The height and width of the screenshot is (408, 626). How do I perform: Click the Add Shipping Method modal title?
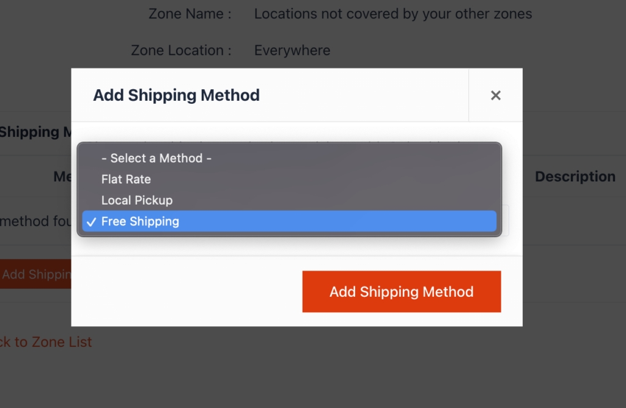point(176,95)
